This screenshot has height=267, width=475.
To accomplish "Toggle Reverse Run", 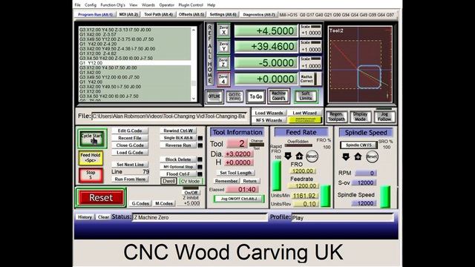I will pos(178,145).
